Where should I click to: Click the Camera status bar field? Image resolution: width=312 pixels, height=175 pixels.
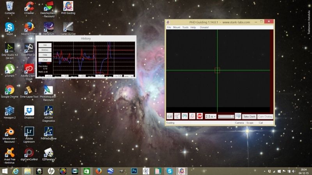tap(239, 123)
